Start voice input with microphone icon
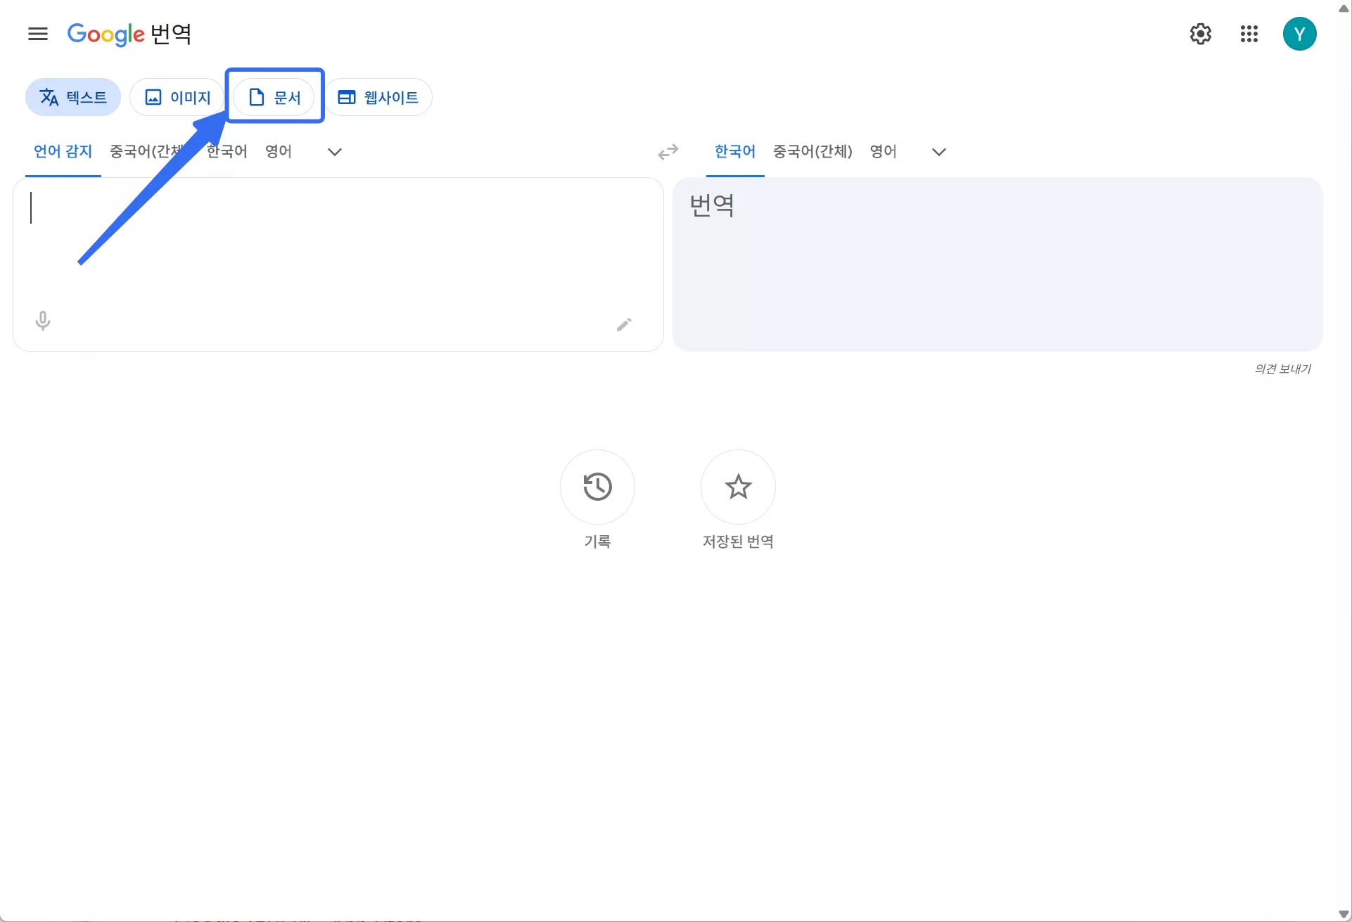Viewport: 1352px width, 922px height. pyautogui.click(x=43, y=321)
